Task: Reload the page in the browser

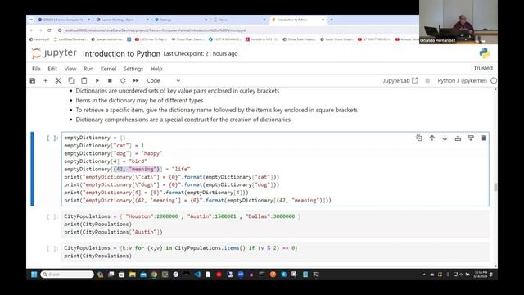Action: point(49,30)
